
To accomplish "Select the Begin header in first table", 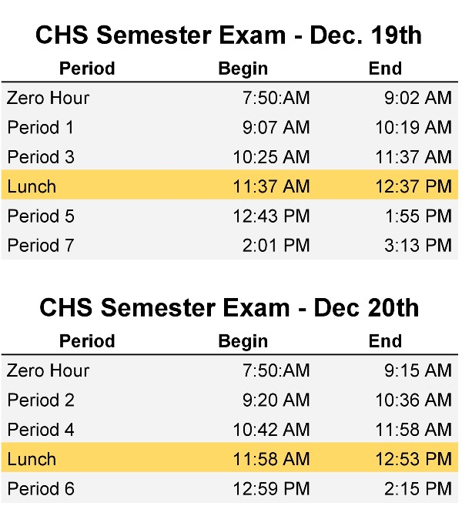I will coord(243,69).
